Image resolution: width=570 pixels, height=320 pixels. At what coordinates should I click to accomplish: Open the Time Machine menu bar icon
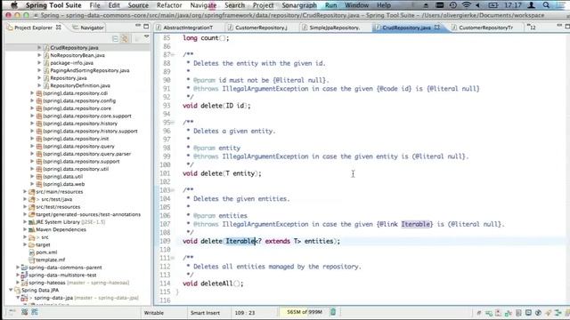click(453, 5)
